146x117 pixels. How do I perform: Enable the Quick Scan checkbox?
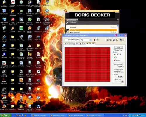point(115,50)
